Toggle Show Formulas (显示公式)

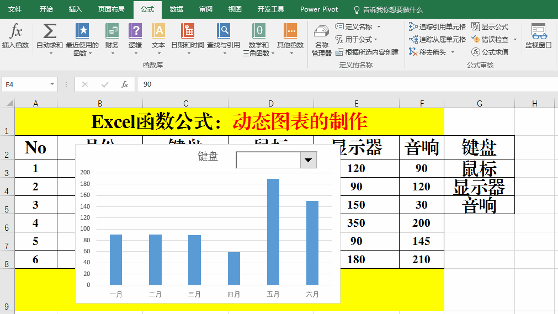click(490, 26)
